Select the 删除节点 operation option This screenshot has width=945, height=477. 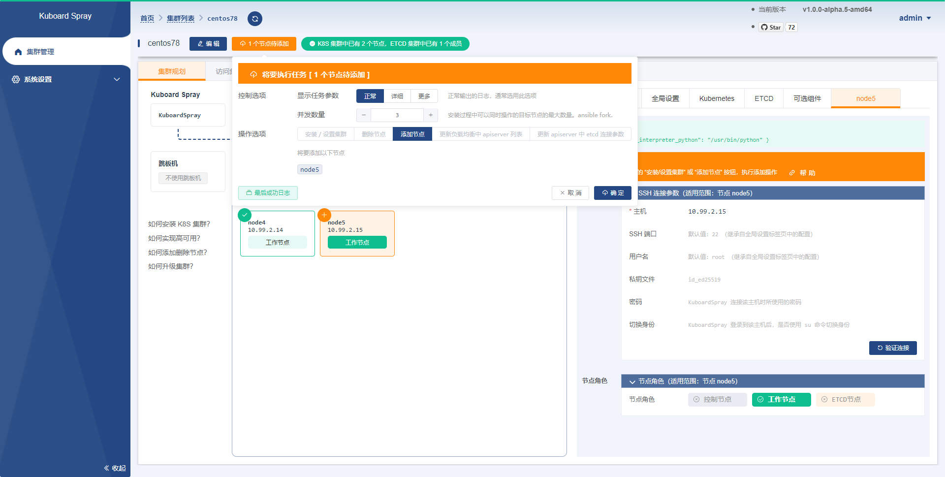[374, 134]
